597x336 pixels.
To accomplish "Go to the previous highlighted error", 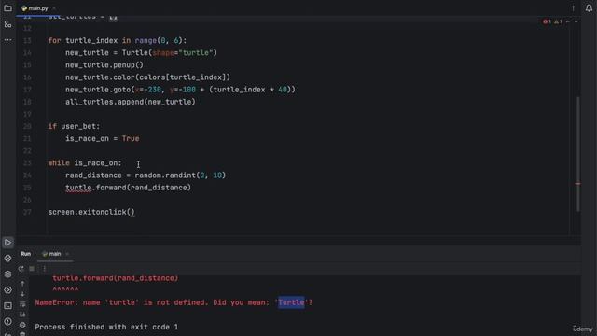I will (568, 21).
